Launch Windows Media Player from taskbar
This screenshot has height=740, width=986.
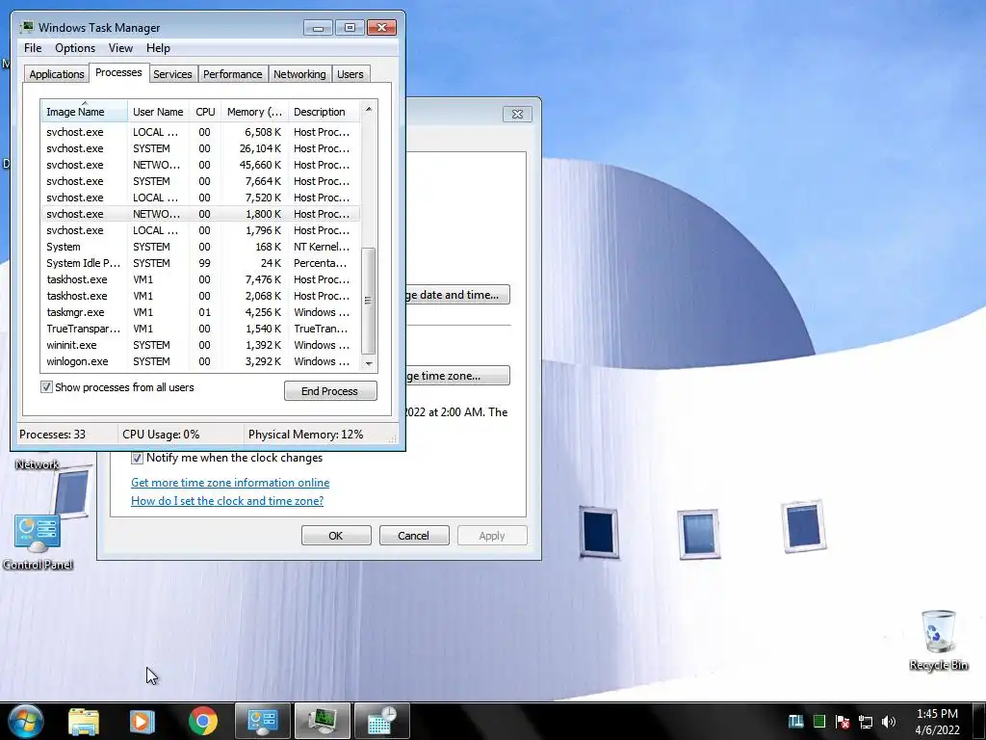point(142,721)
